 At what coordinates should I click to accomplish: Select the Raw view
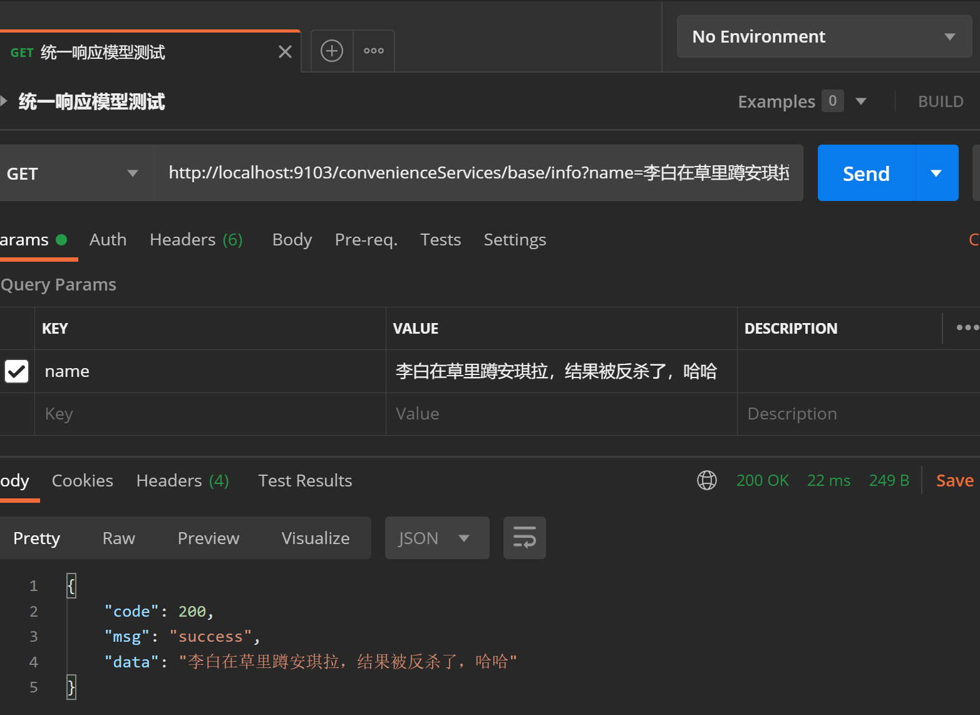118,538
